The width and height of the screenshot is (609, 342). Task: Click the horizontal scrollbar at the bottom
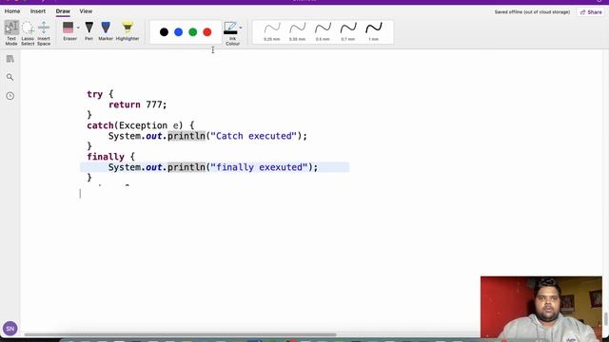(180, 334)
